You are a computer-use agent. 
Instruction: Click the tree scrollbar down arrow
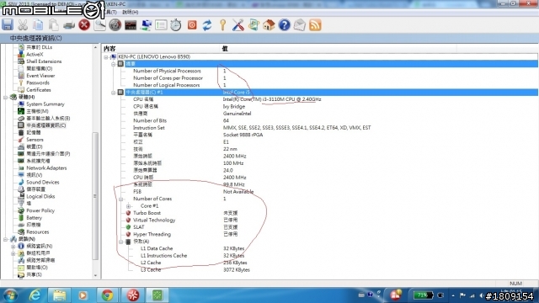point(95,275)
